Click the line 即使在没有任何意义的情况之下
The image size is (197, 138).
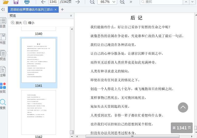(x=115, y=80)
